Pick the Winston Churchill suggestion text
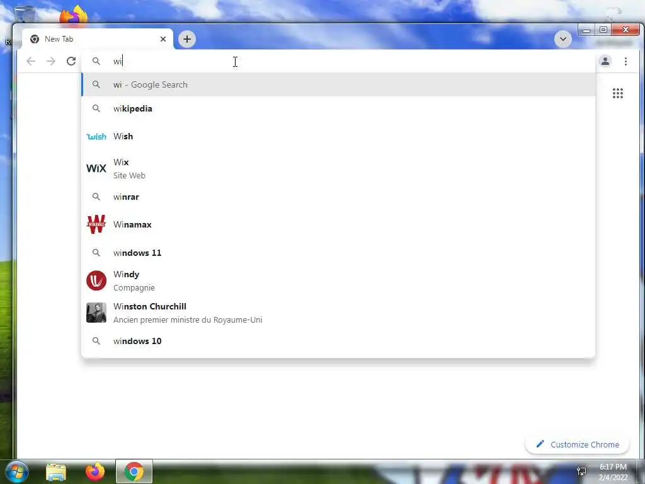This screenshot has width=645, height=484. click(x=150, y=307)
